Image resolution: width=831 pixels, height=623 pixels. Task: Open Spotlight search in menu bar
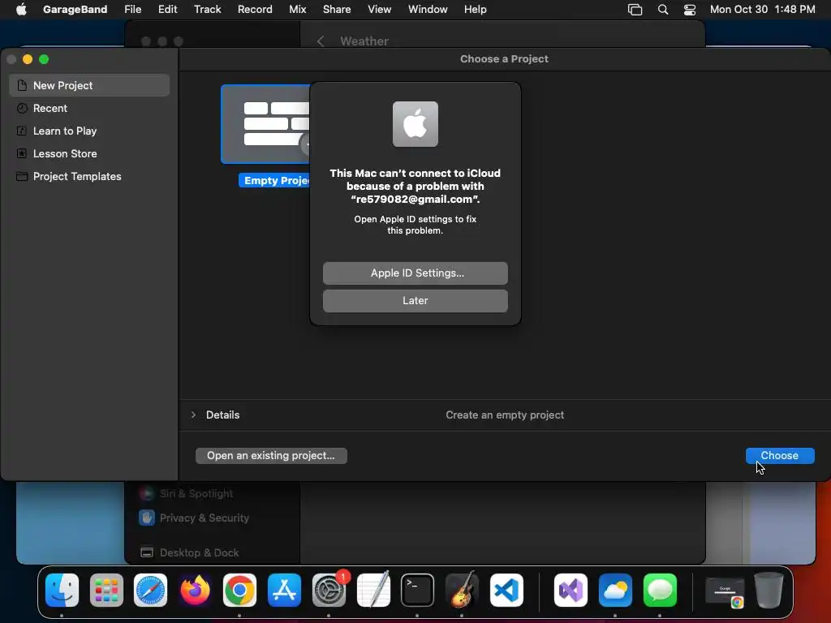click(x=662, y=9)
